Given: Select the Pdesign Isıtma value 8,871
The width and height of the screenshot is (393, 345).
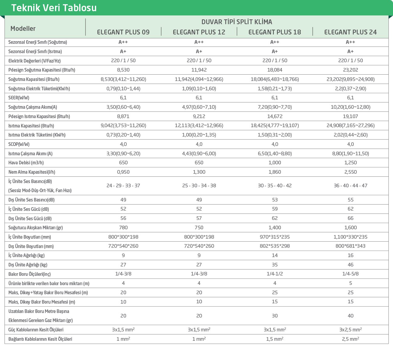Looking at the screenshot, I should tap(123, 116).
